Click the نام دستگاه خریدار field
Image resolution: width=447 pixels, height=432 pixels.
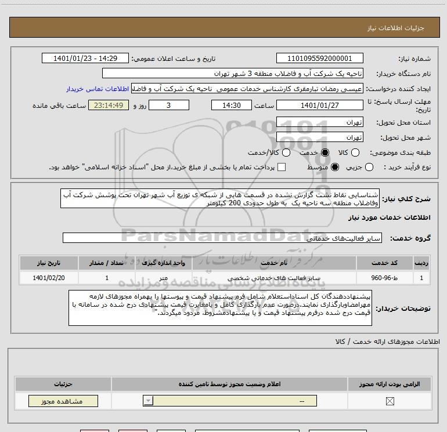click(x=233, y=74)
